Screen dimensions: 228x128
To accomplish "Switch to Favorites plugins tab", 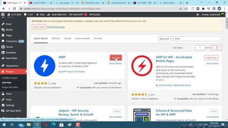I will (98, 38).
